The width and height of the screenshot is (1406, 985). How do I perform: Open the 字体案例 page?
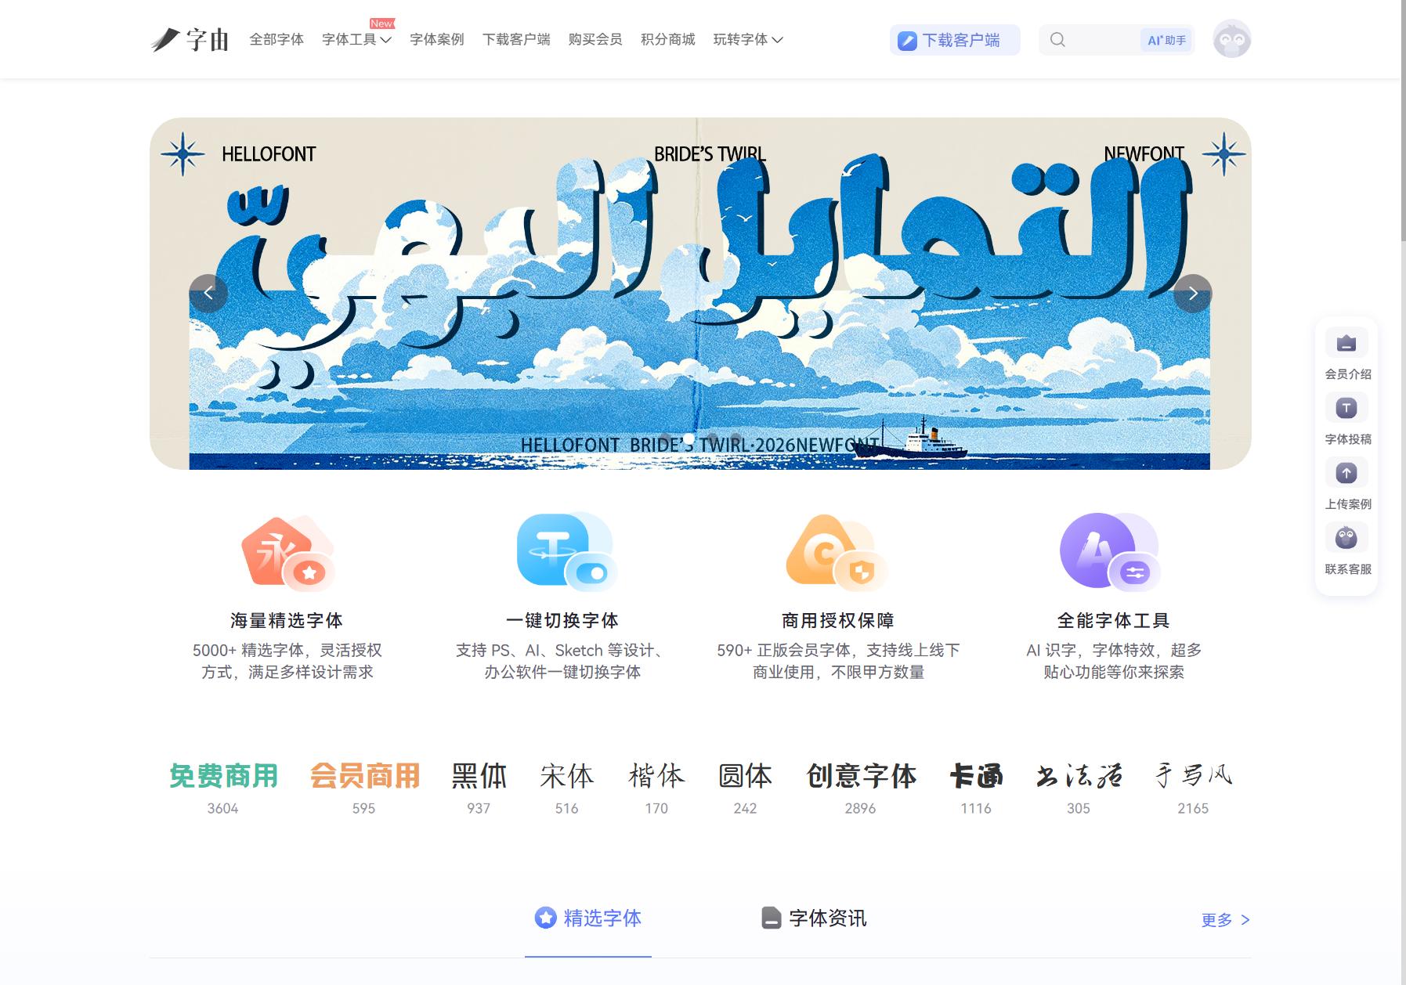(x=437, y=39)
